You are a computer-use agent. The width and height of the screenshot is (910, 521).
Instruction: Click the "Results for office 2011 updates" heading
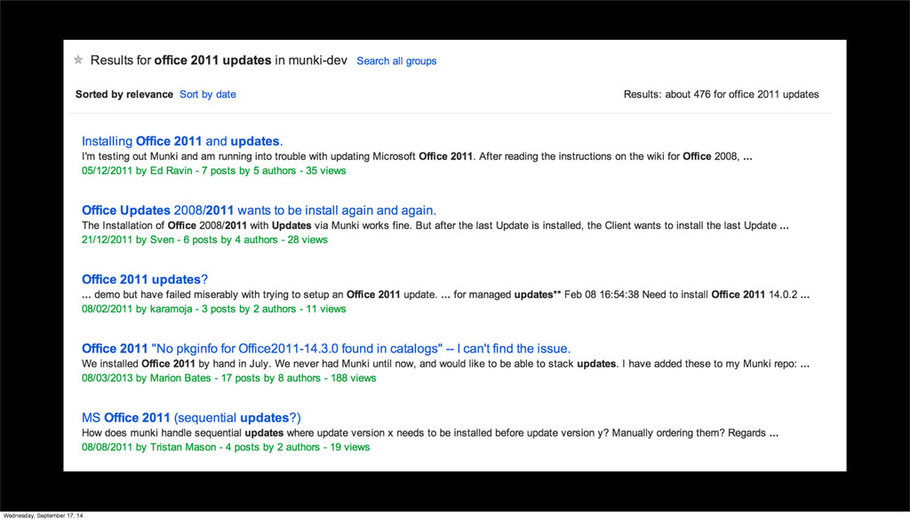(x=221, y=60)
